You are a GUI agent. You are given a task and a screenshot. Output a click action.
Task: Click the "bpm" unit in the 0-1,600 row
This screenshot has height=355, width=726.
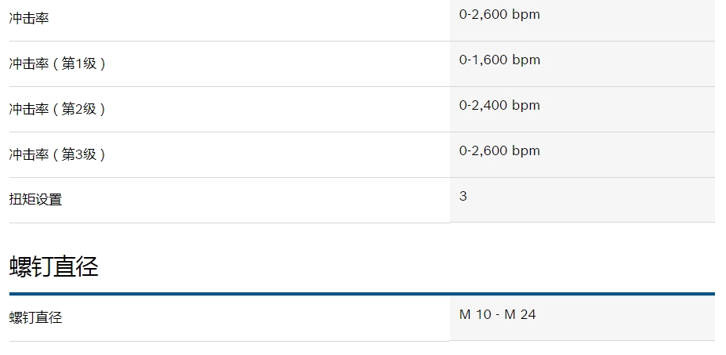tap(526, 60)
